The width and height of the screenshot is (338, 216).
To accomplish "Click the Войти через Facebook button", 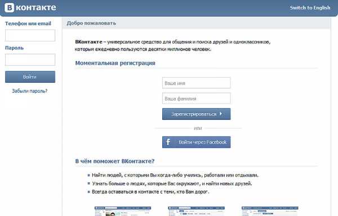I will pos(197,142).
